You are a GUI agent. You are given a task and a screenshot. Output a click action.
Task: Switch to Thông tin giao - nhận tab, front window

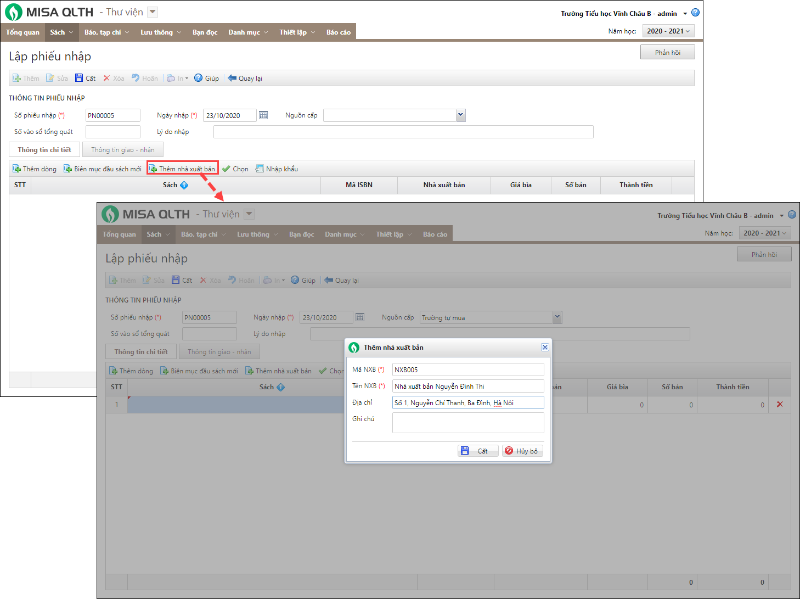[219, 352]
